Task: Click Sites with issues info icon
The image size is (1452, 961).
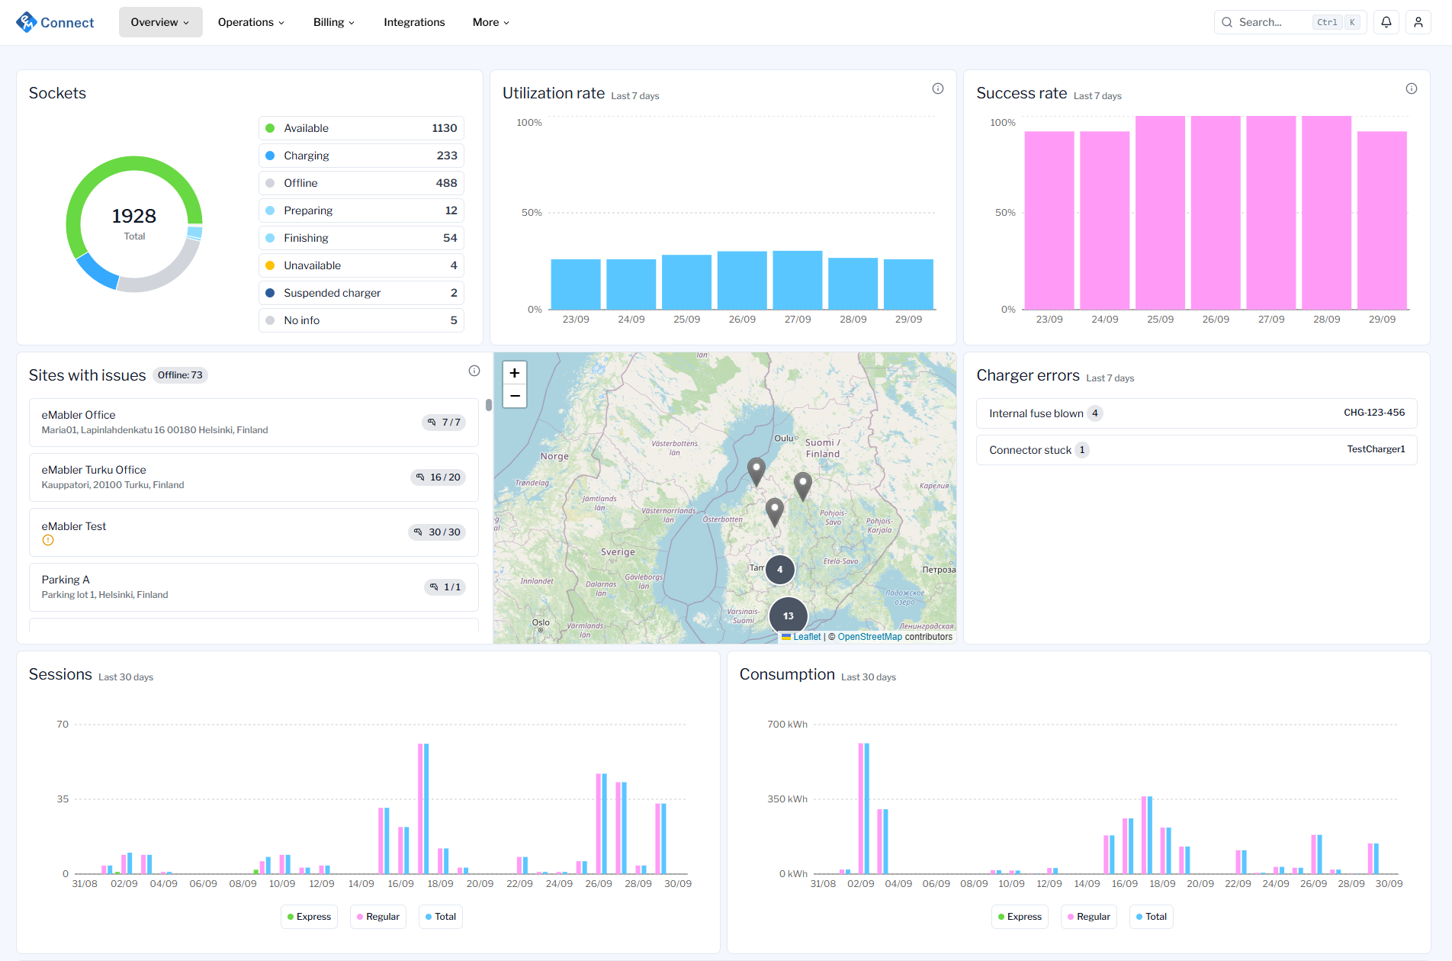Action: pyautogui.click(x=474, y=371)
